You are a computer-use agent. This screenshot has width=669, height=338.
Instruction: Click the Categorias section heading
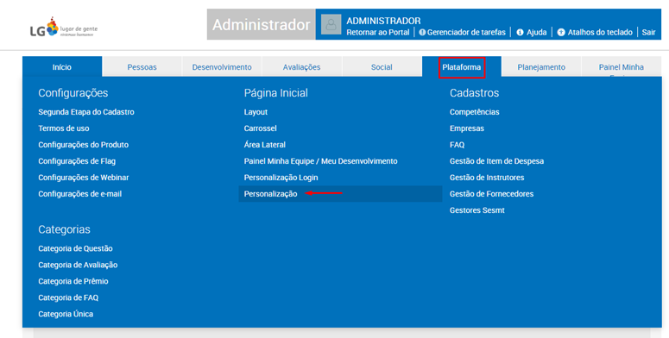point(64,229)
